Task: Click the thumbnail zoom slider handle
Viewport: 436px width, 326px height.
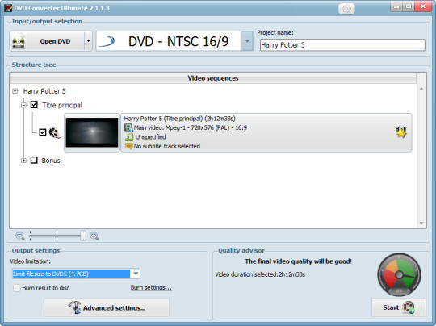Action: [x=82, y=236]
